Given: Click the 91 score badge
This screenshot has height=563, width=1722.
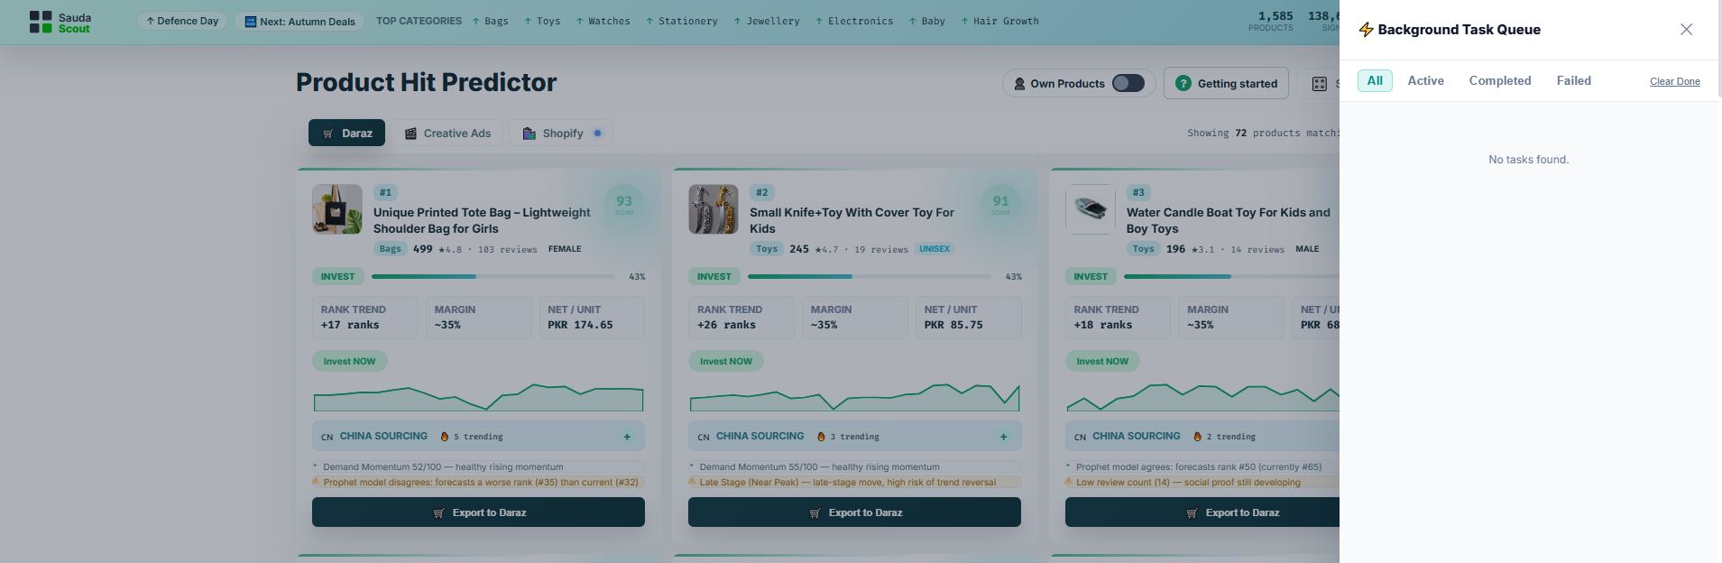Looking at the screenshot, I should (1000, 205).
